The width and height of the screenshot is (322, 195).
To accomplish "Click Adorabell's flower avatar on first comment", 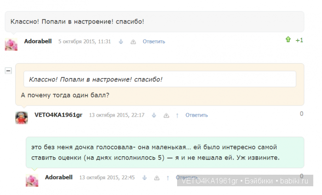I will tap(11, 44).
